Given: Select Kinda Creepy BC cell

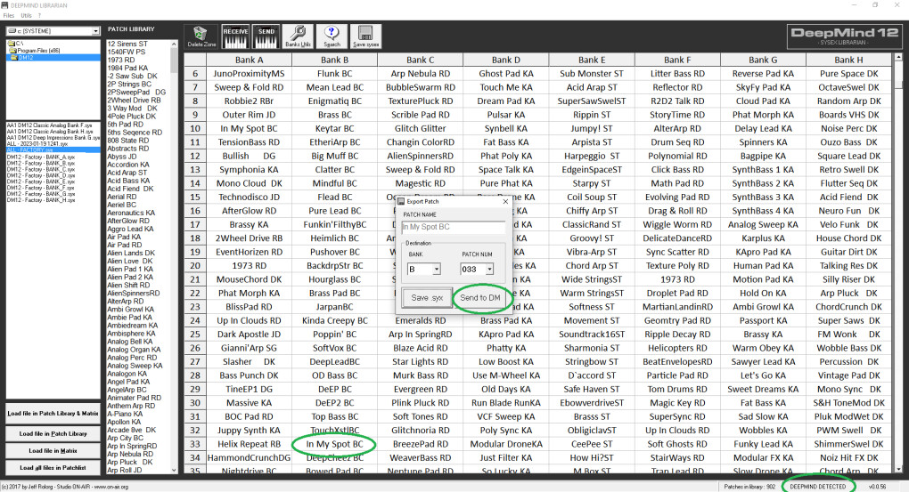Looking at the screenshot, I should pyautogui.click(x=334, y=320).
